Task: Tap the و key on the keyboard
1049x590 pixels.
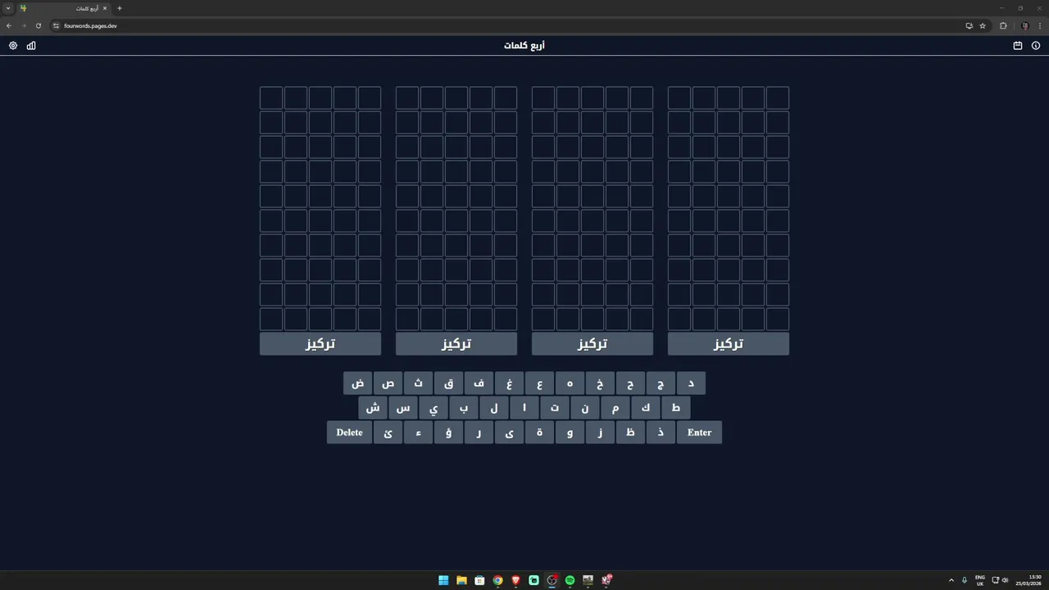Action: point(570,433)
